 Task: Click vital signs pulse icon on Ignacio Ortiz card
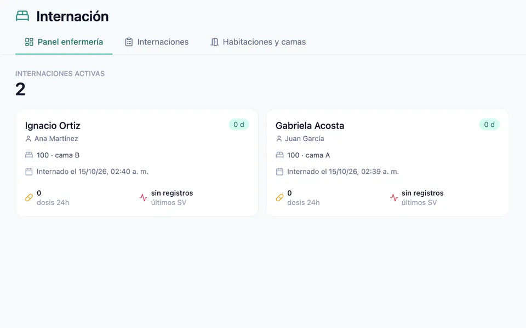(x=143, y=198)
